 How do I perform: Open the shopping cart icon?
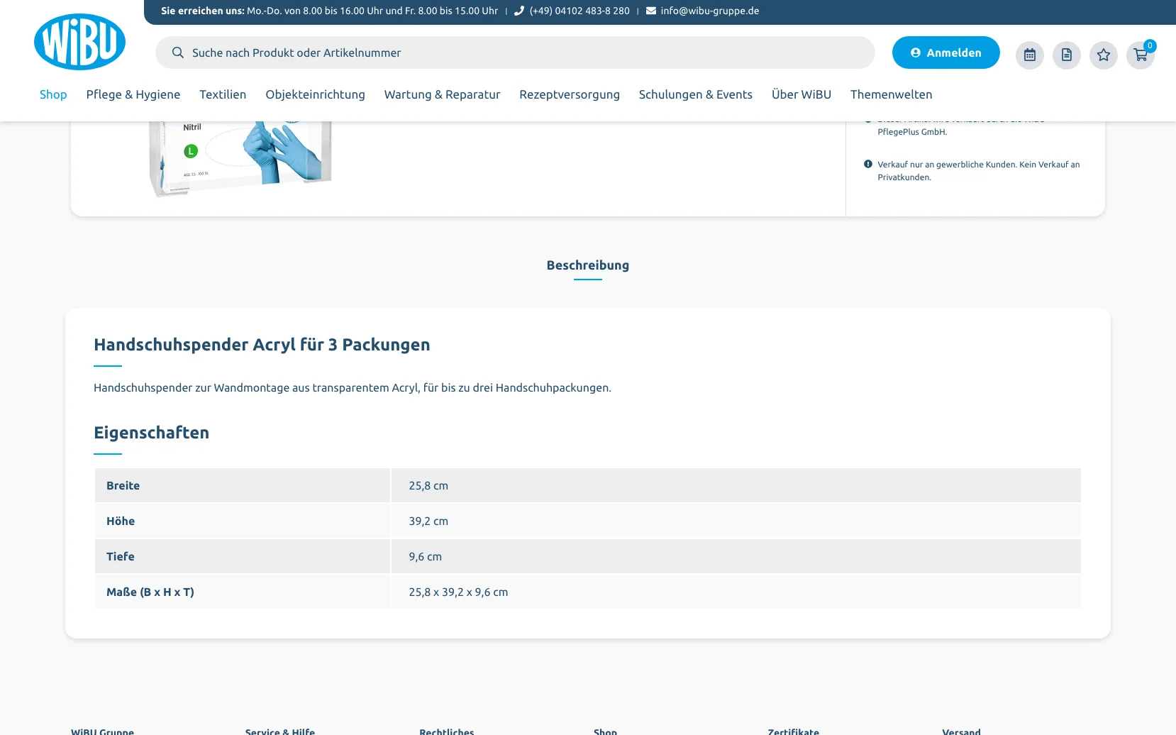[1141, 55]
